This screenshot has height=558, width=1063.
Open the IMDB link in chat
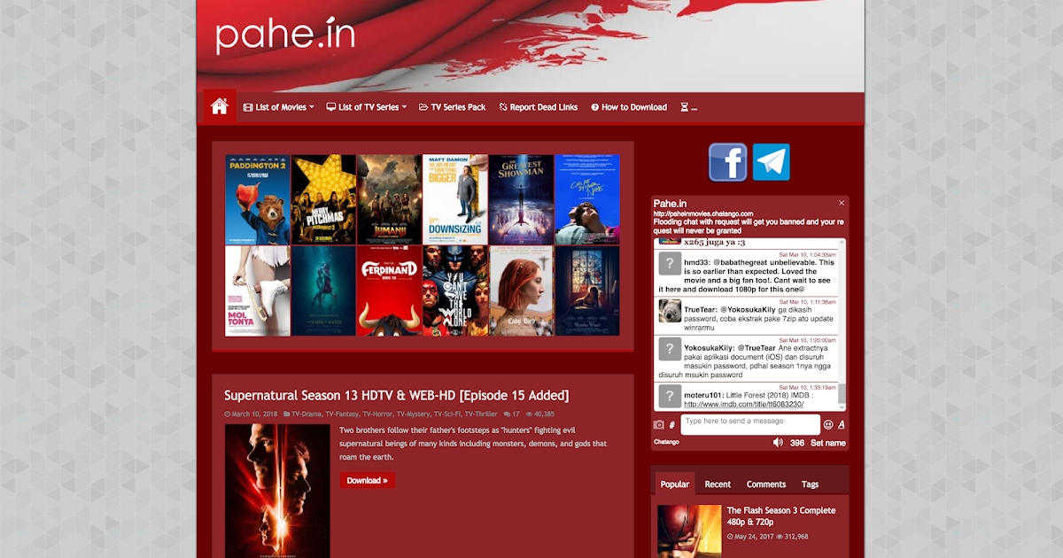(744, 404)
